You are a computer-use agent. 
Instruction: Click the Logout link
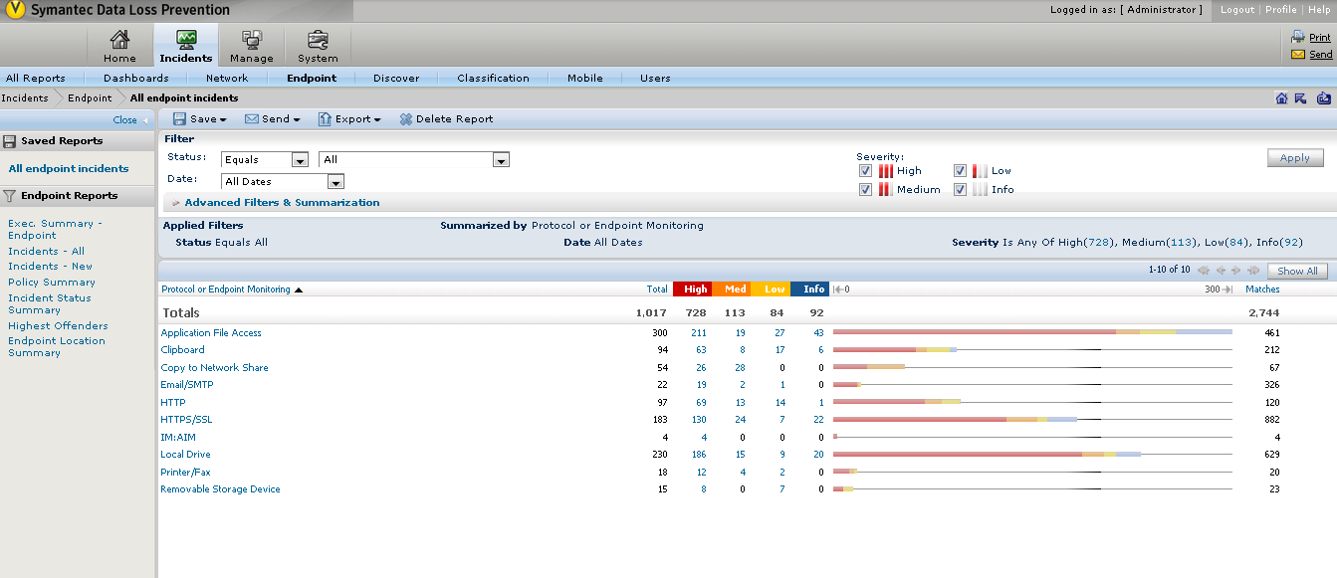1237,9
